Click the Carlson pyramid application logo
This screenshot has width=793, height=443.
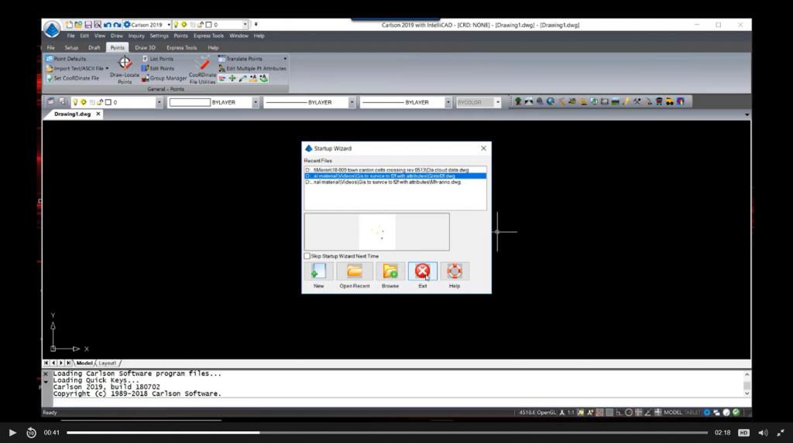click(x=52, y=29)
